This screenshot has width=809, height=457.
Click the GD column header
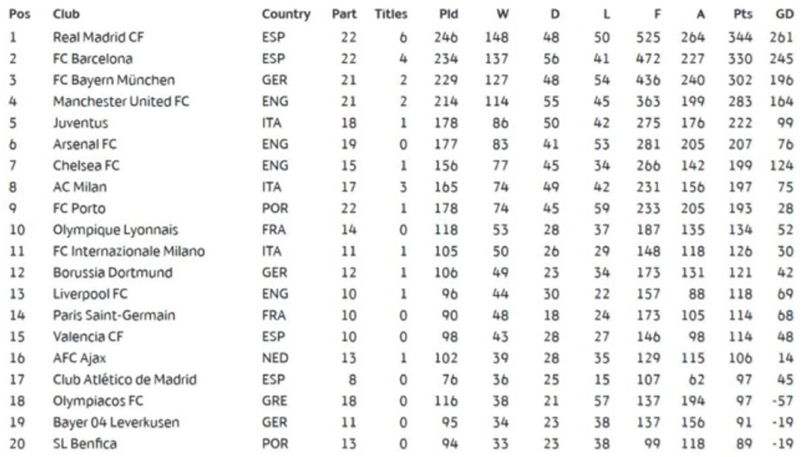(783, 14)
